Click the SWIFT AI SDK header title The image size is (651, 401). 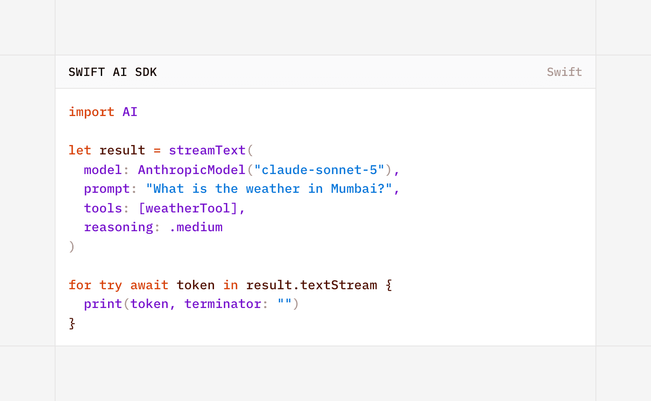pyautogui.click(x=113, y=72)
